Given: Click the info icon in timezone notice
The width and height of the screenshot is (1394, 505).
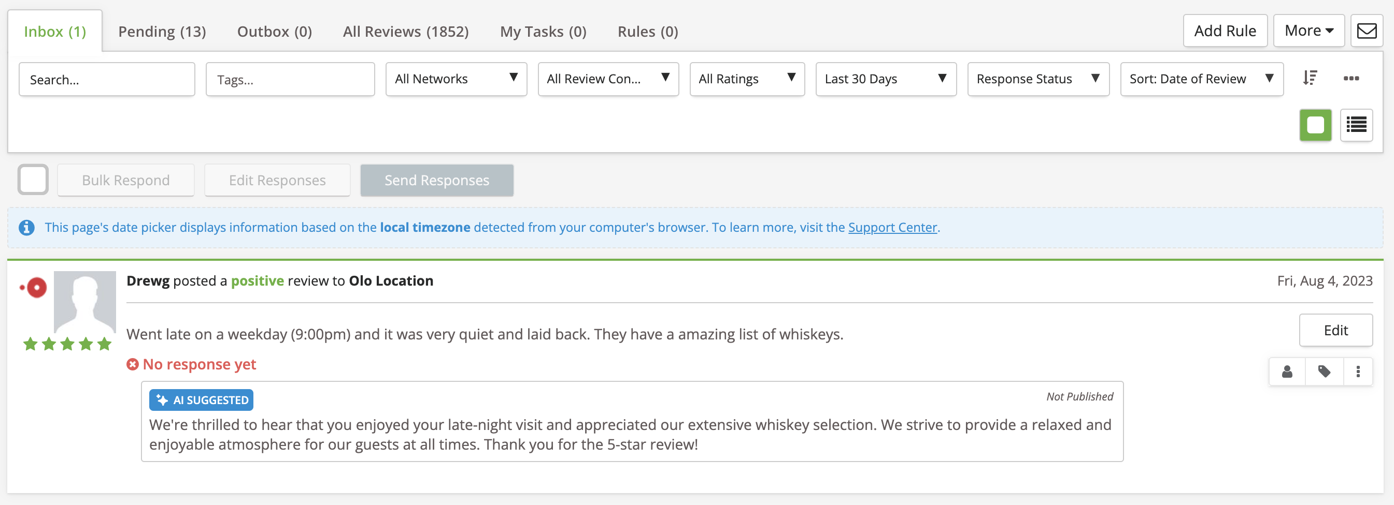Looking at the screenshot, I should click(x=26, y=227).
